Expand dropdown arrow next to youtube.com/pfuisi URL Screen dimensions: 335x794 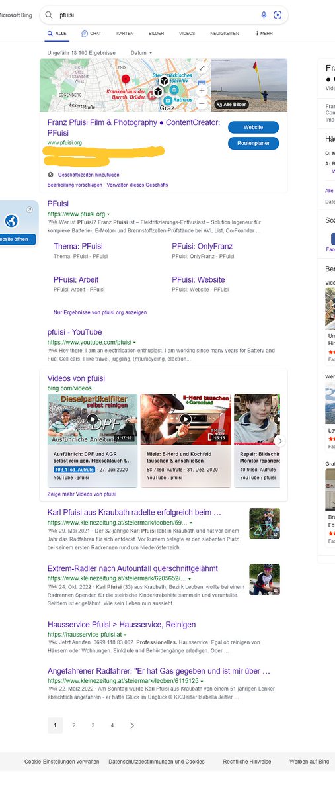(135, 342)
